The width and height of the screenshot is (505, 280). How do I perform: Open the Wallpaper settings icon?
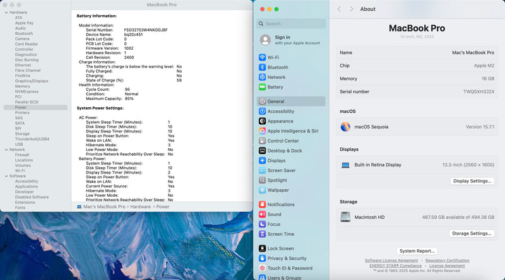(262, 190)
